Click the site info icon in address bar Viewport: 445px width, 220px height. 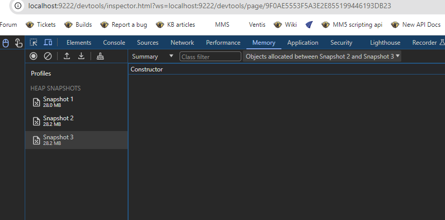pos(17,6)
